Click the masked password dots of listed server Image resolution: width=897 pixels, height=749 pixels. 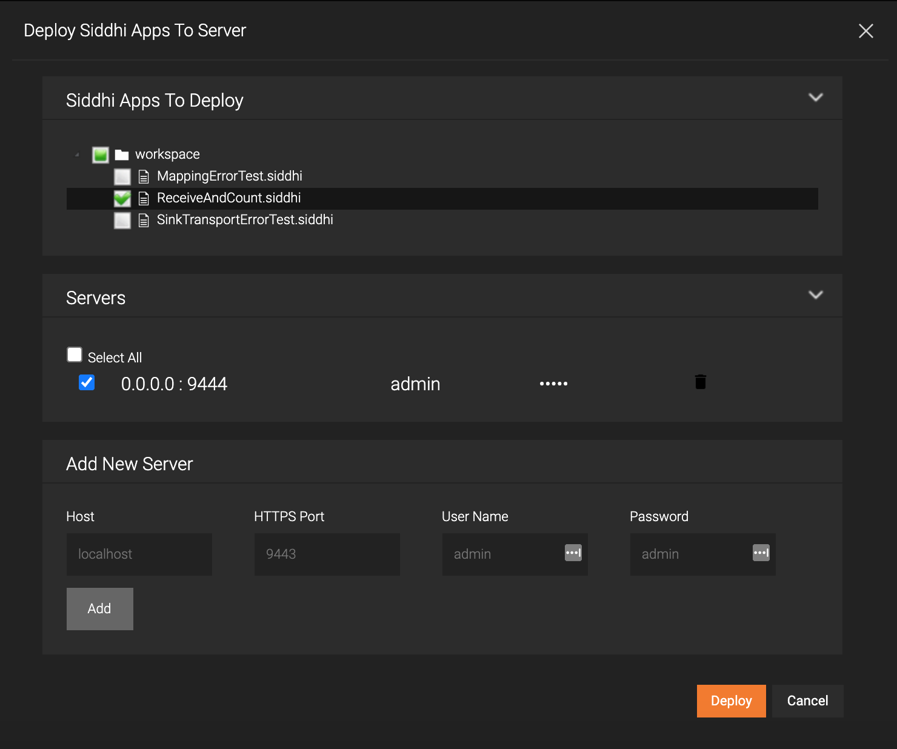tap(554, 384)
